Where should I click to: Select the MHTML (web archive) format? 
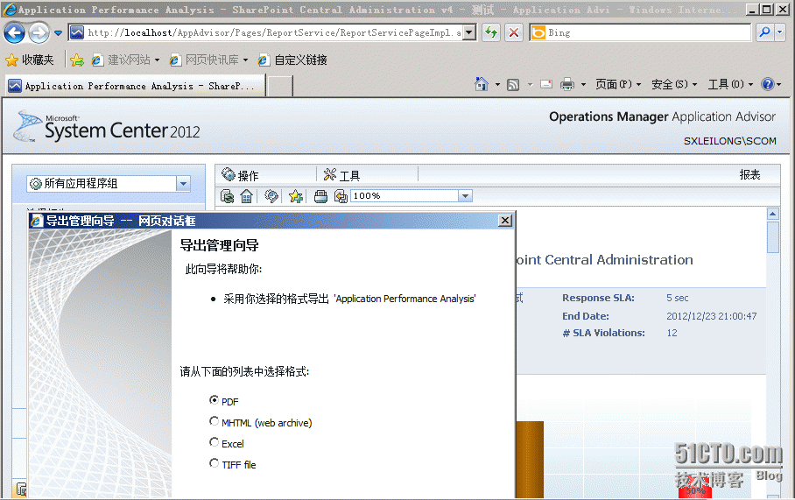click(x=214, y=421)
